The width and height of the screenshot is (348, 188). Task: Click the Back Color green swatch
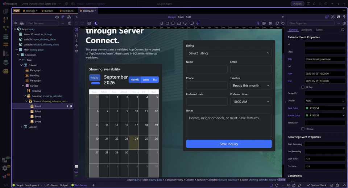pyautogui.click(x=307, y=108)
